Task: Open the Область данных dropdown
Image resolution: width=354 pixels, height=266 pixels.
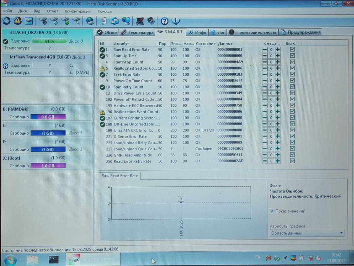Action: [x=307, y=233]
